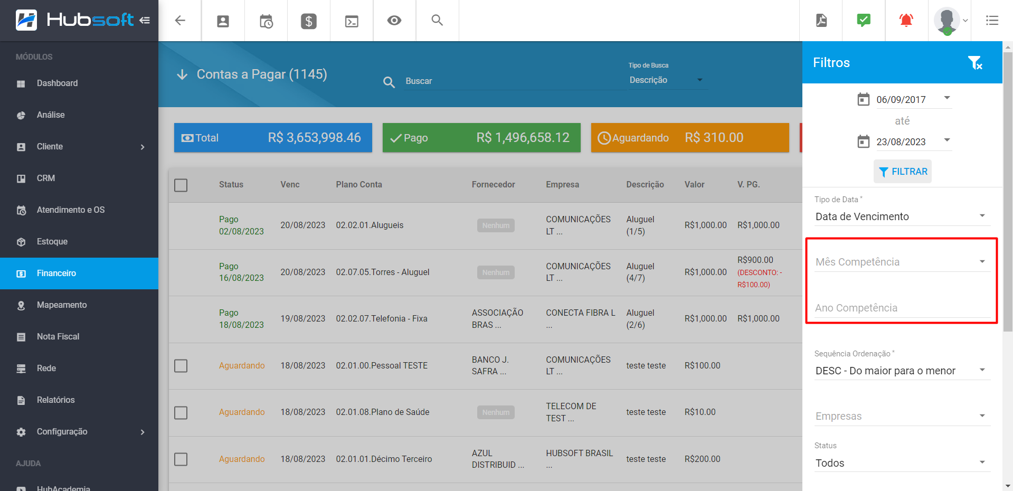Open the terminal console toolbar icon
The width and height of the screenshot is (1013, 491).
click(x=352, y=21)
